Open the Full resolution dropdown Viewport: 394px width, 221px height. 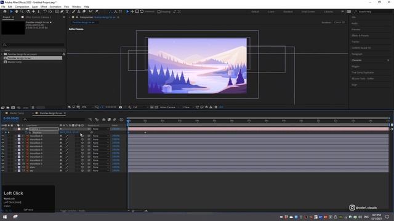[140, 107]
